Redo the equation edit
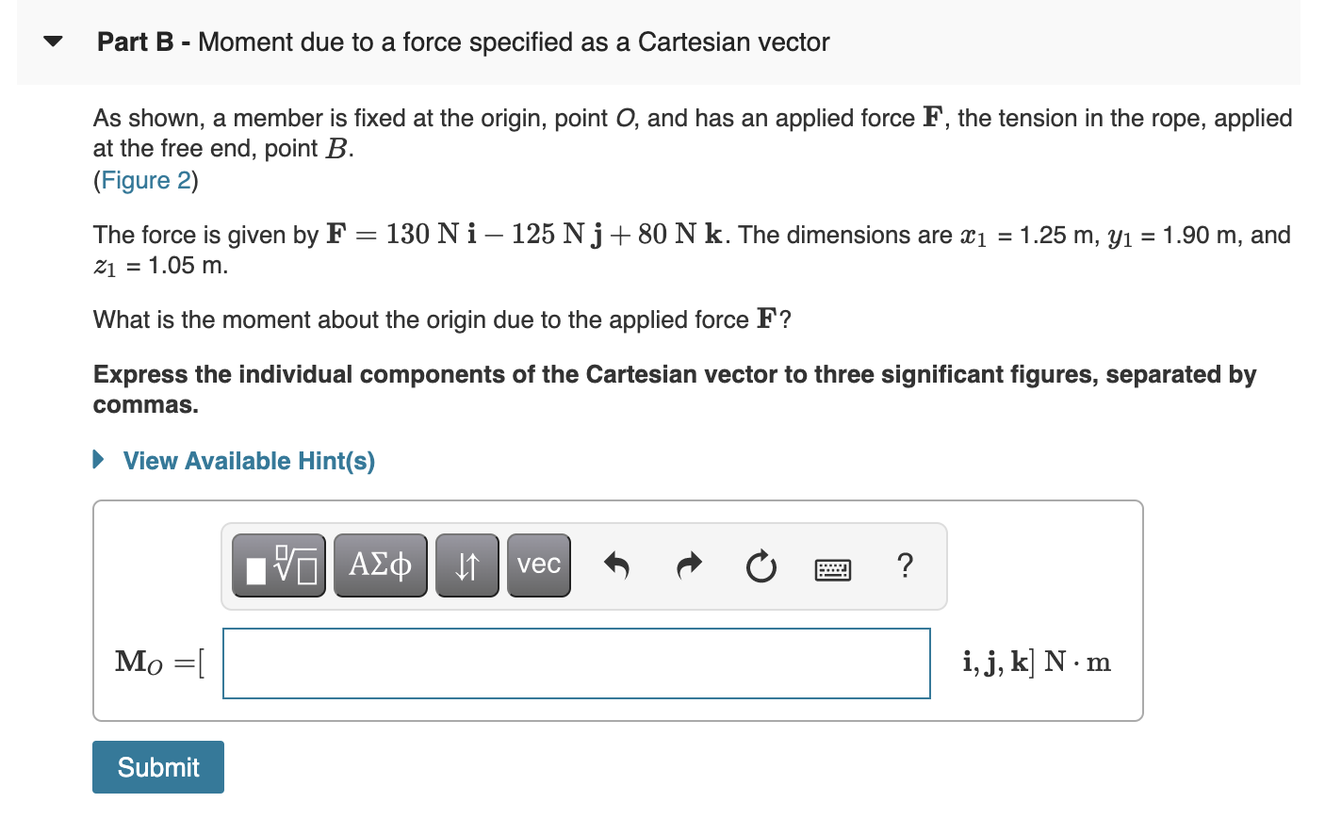Screen dimensions: 1325x835 point(689,565)
